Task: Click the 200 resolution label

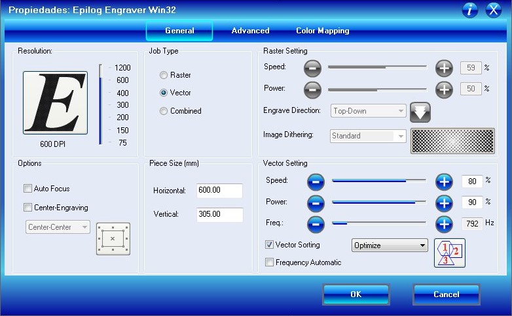Action: point(122,118)
